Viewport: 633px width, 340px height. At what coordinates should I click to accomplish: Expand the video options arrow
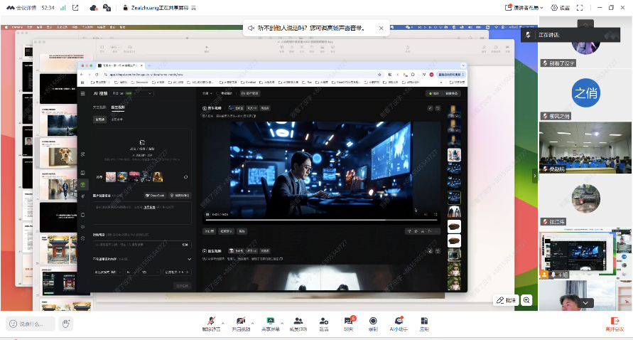click(x=253, y=320)
